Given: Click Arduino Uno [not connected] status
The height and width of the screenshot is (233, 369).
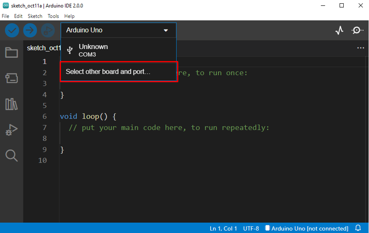Looking at the screenshot, I should tap(307, 228).
